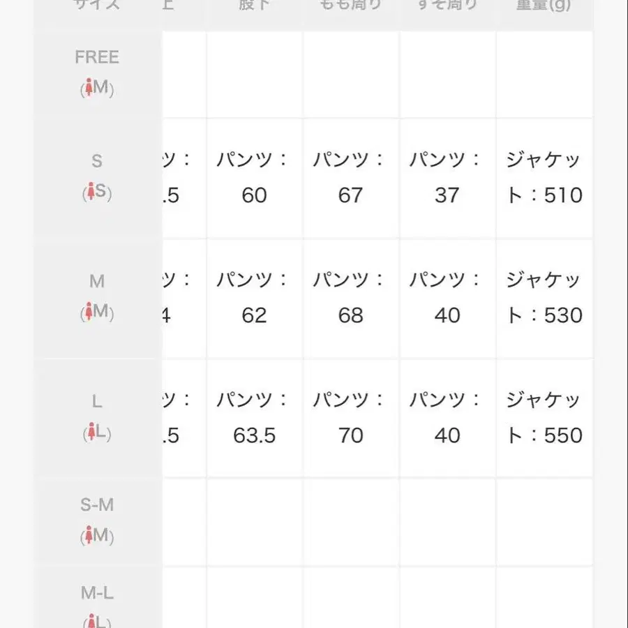Image resolution: width=628 pixels, height=628 pixels.
Task: Click the 重量(g) column header
Action: pyautogui.click(x=544, y=6)
